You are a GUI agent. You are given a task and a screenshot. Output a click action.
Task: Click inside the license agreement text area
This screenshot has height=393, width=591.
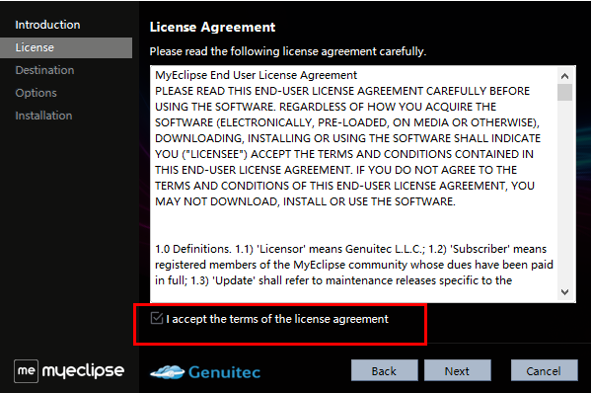click(353, 184)
